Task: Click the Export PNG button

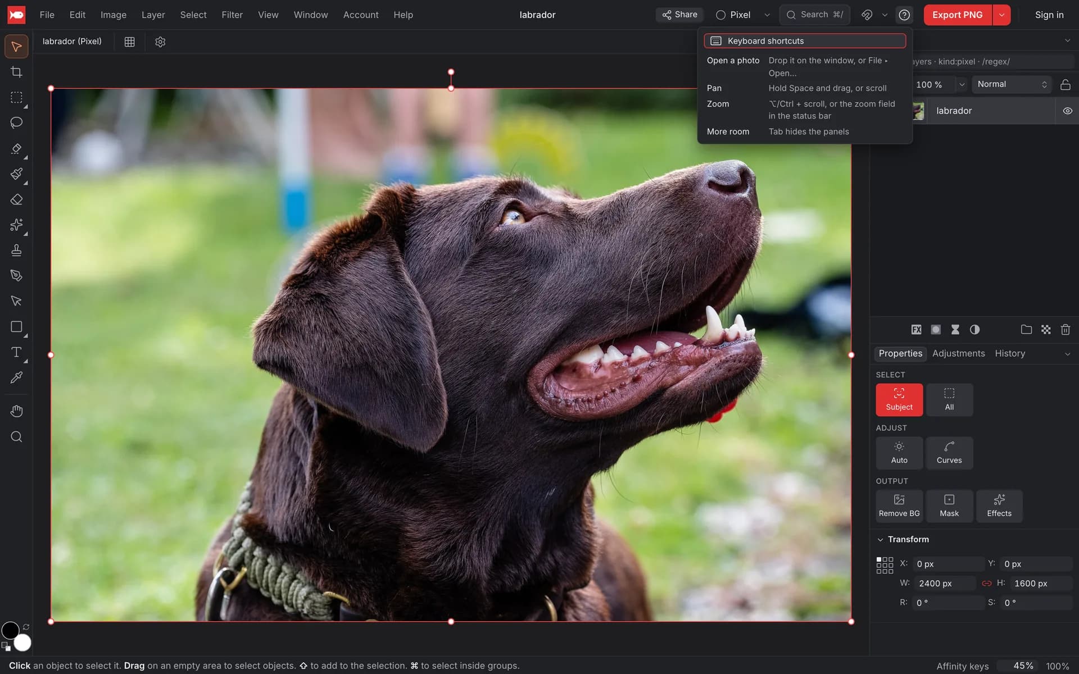Action: pyautogui.click(x=958, y=15)
